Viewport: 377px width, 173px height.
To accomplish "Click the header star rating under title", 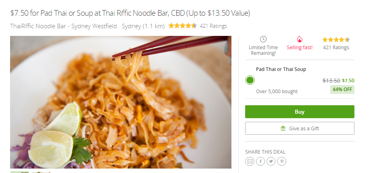I will click(x=183, y=26).
